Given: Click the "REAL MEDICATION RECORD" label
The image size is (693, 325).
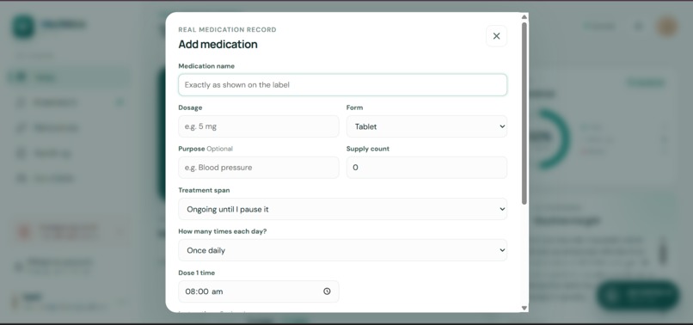Looking at the screenshot, I should pos(227,29).
